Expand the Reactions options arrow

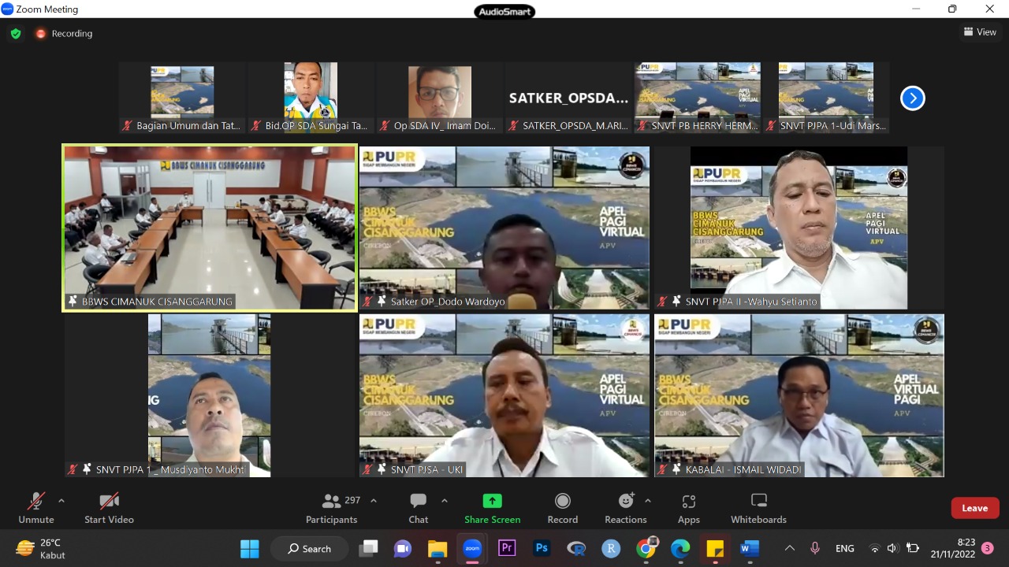tap(648, 501)
